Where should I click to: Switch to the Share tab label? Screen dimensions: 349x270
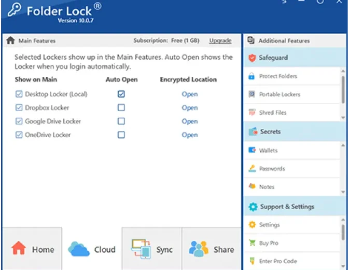(x=224, y=250)
